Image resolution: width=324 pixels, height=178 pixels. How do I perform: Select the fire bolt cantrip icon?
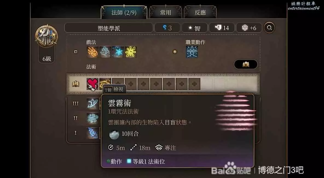pos(92,52)
